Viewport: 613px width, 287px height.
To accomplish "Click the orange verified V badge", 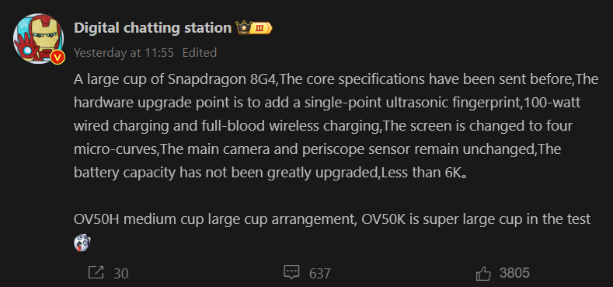I will pyautogui.click(x=57, y=57).
